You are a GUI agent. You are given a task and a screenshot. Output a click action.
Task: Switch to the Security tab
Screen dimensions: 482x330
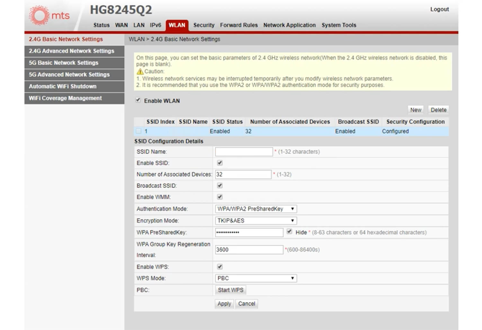(204, 25)
